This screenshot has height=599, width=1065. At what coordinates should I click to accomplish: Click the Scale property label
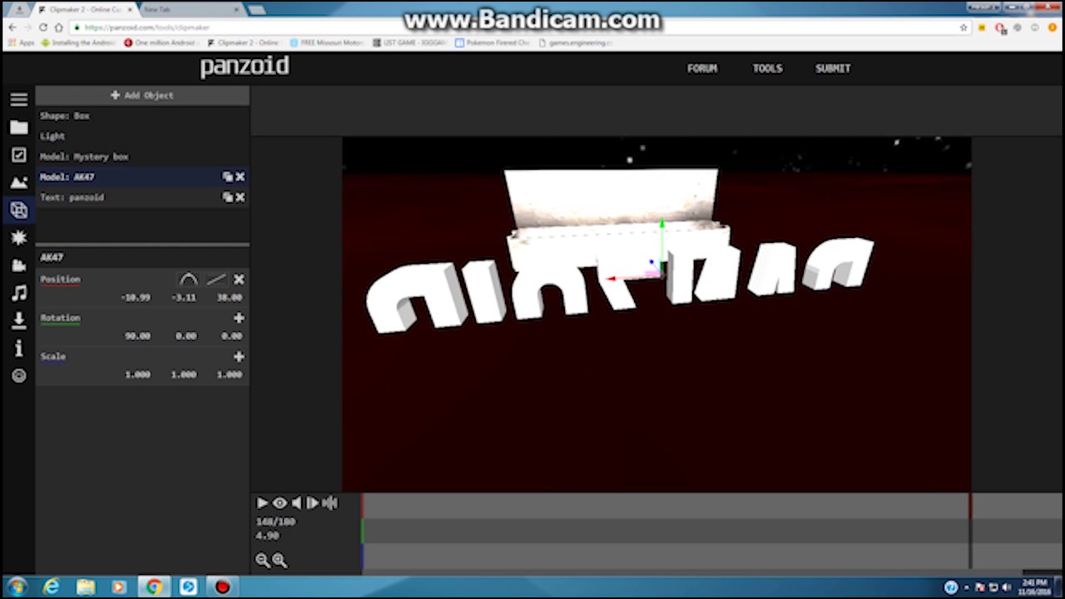tap(52, 356)
